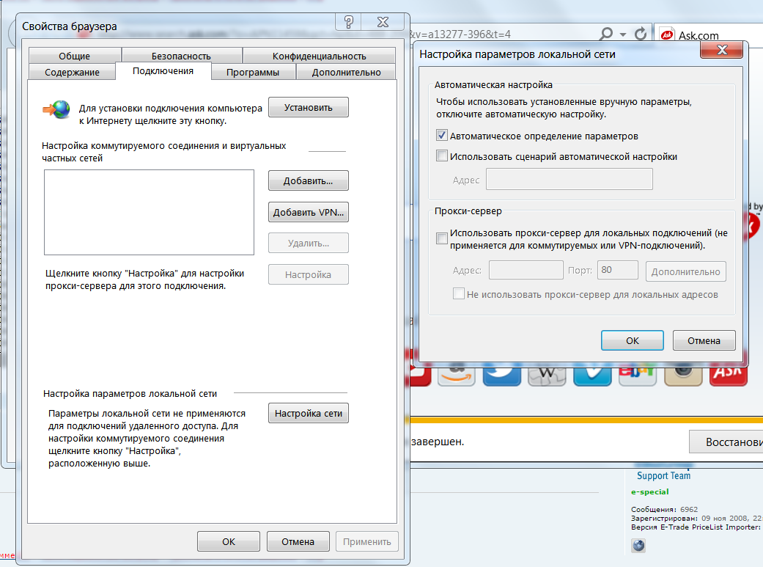Click the Добавить VPN... button

pyautogui.click(x=309, y=212)
